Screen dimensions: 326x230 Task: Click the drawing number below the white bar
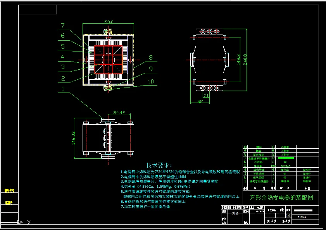click(302, 217)
